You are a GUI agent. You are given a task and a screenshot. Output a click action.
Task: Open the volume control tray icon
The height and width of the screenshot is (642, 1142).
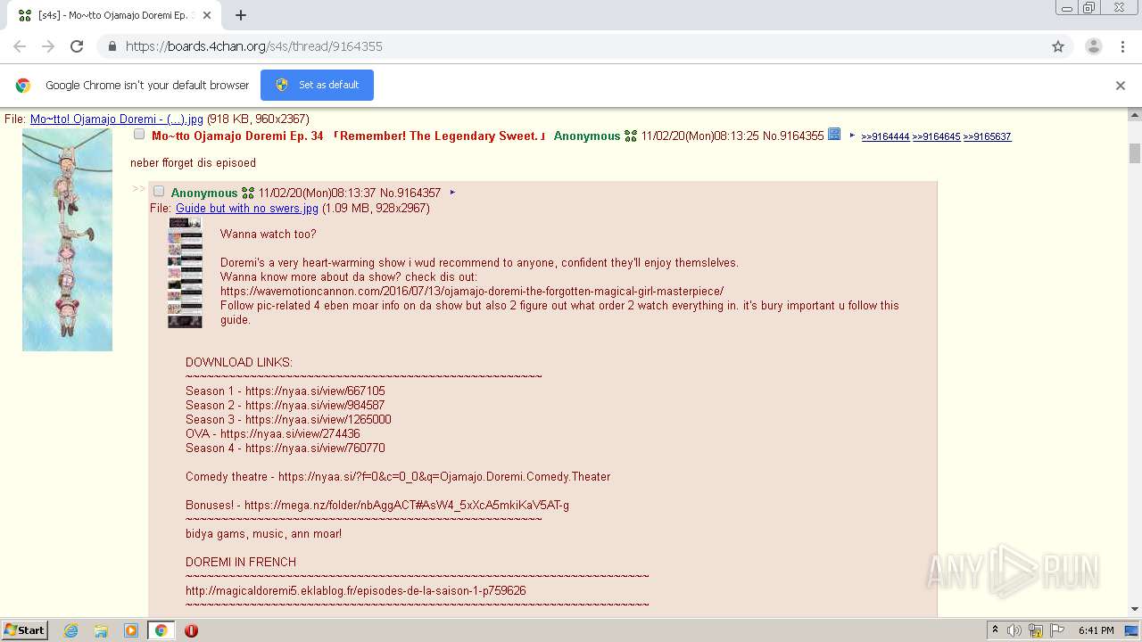(x=1014, y=630)
